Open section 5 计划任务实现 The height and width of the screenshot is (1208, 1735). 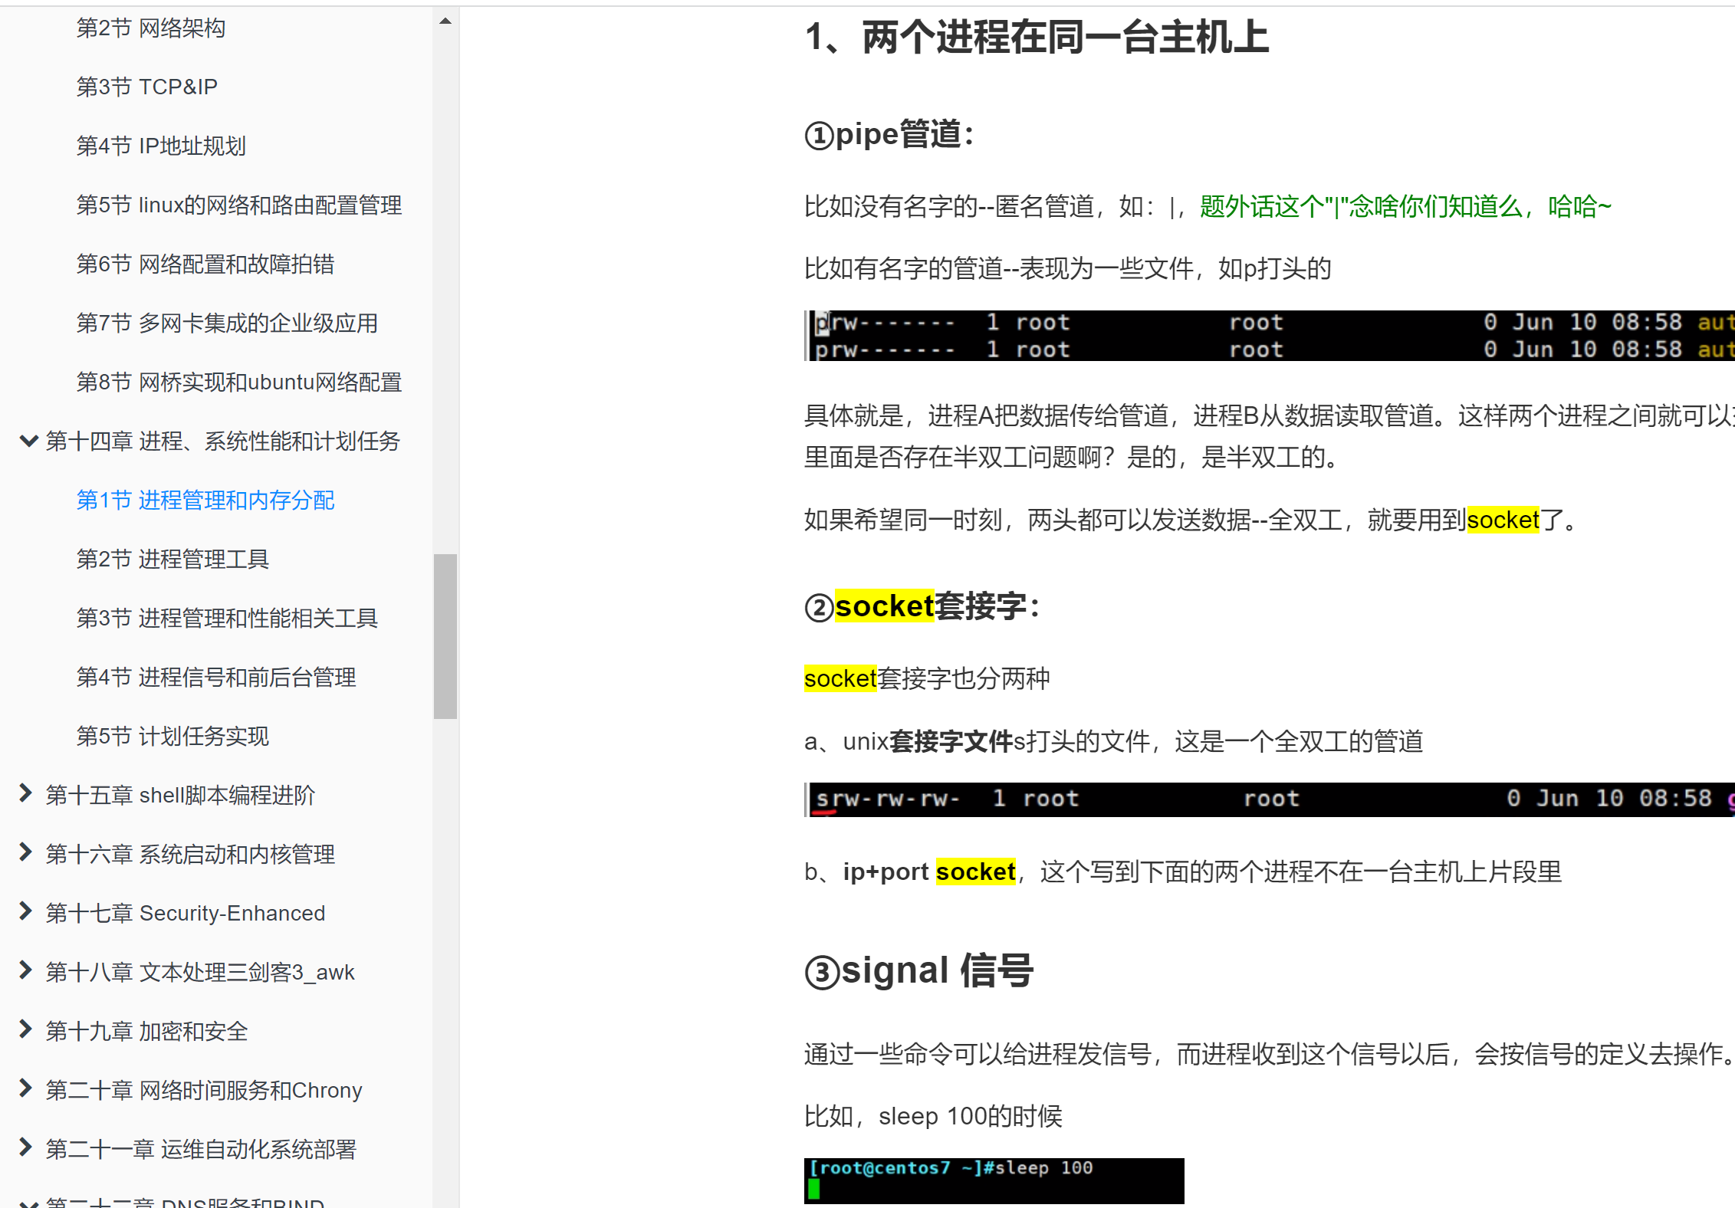(x=173, y=736)
